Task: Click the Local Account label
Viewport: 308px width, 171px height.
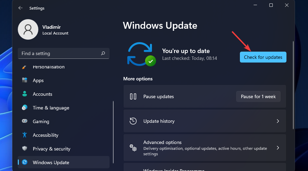Action: (x=55, y=33)
